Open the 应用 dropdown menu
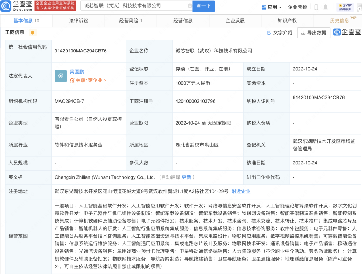The width and height of the screenshot is (362, 274). 271,7
